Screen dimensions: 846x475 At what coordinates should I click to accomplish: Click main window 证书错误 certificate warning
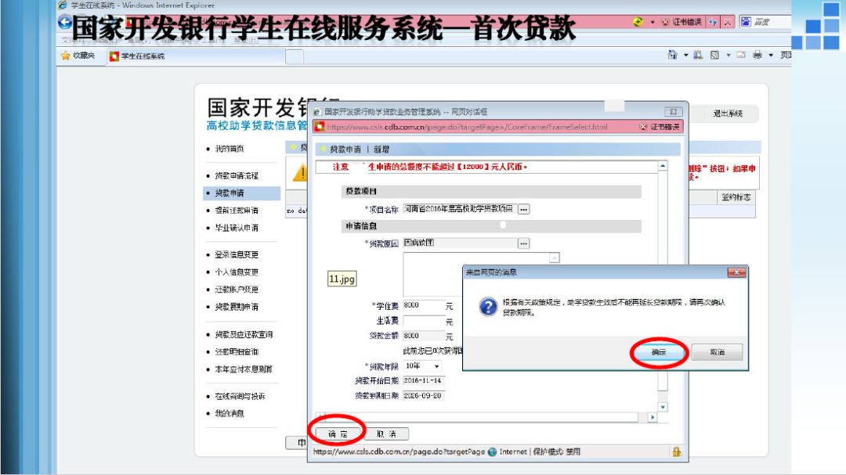(681, 22)
